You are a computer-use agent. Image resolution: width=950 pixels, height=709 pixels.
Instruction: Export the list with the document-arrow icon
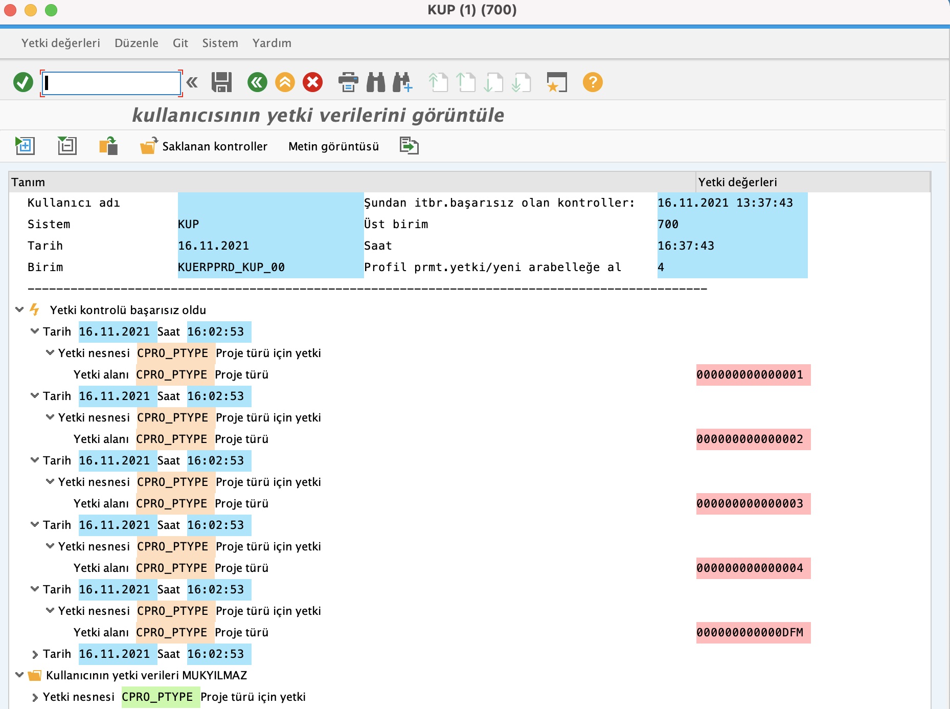coord(409,146)
